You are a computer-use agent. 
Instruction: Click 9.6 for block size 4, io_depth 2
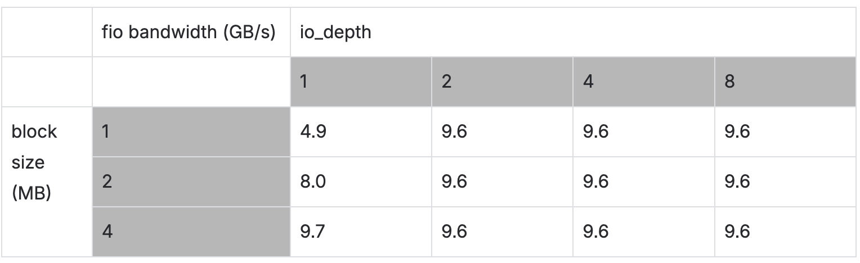[502, 232]
